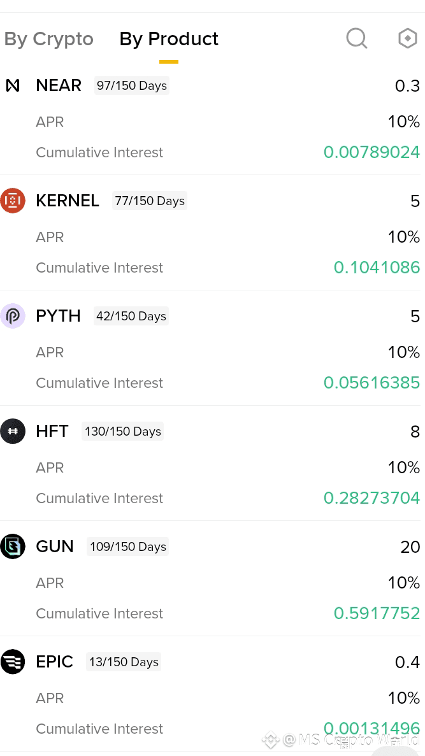Select the HFT token icon
Screen dimensions: 425x756
click(x=13, y=431)
